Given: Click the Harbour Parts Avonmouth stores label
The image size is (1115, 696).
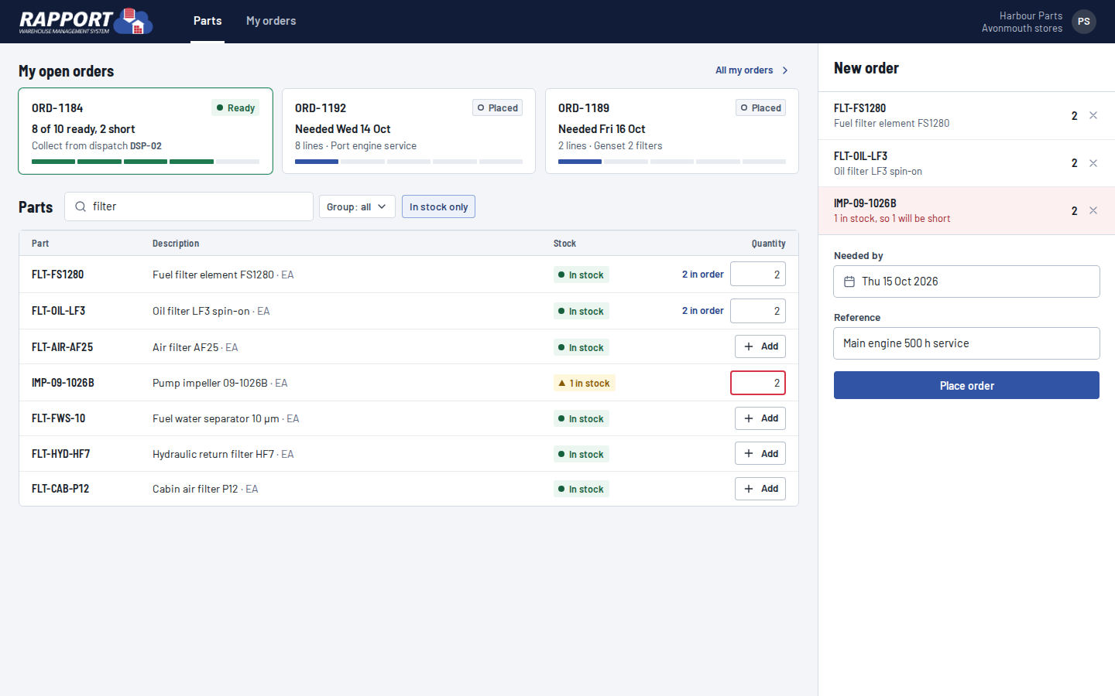Looking at the screenshot, I should point(1022,22).
